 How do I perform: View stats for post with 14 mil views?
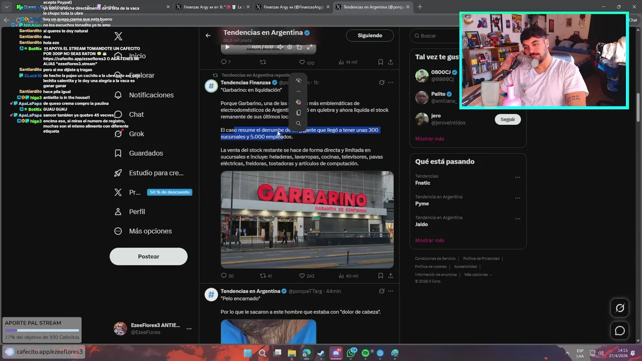pos(348,62)
